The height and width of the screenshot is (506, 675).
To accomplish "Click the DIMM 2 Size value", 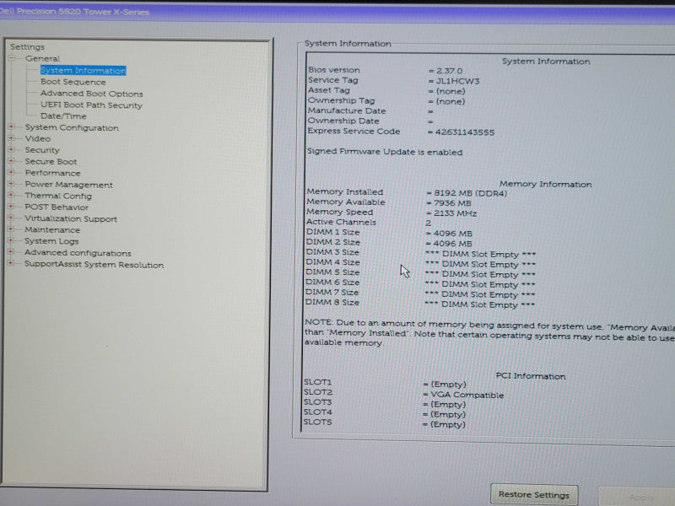I will tap(452, 244).
